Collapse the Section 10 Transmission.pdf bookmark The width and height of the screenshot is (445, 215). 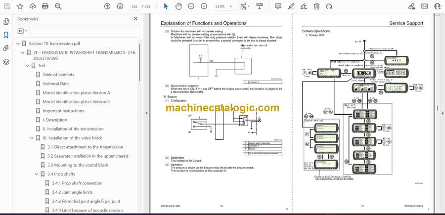tap(18, 43)
